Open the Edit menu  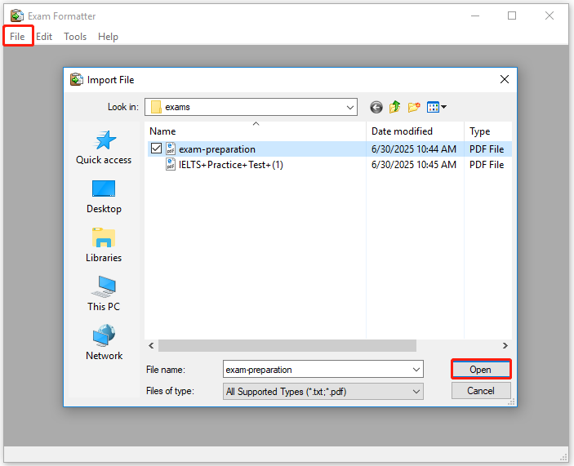(x=44, y=37)
